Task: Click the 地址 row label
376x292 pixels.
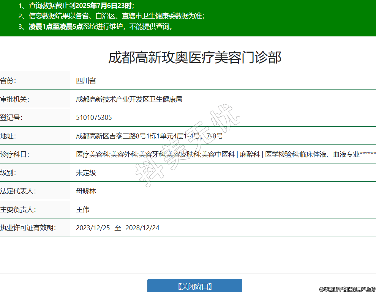Action: (x=8, y=136)
